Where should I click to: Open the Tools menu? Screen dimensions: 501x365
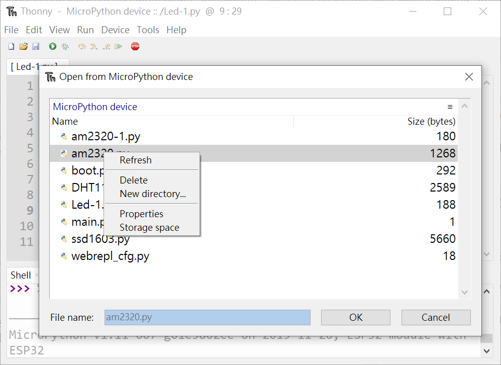point(148,30)
